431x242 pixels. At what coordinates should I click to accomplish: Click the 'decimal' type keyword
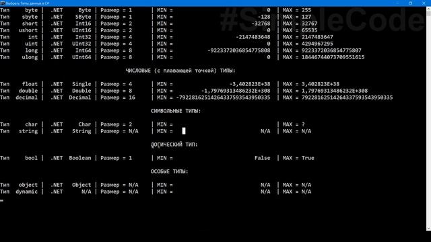[26, 97]
